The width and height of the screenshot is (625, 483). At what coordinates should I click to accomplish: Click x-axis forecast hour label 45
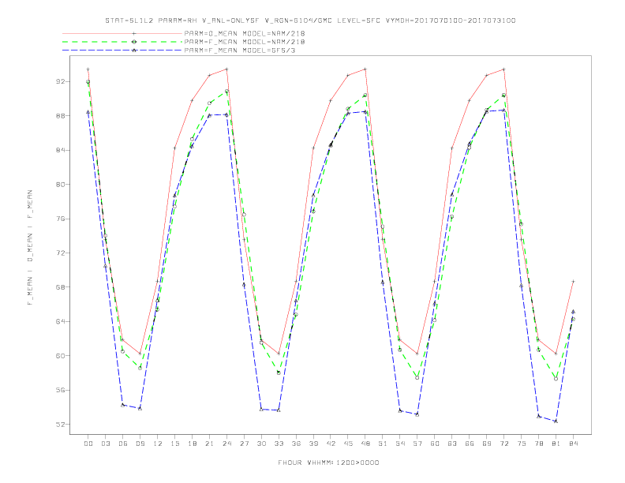click(x=348, y=444)
